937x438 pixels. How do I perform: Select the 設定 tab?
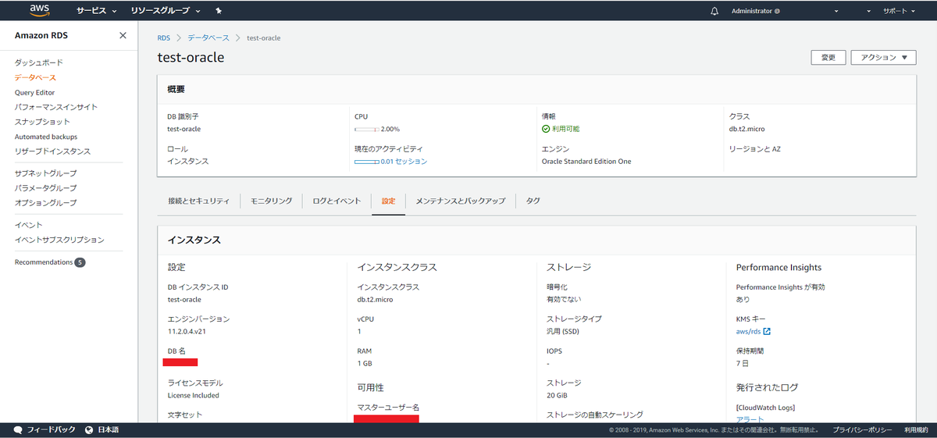(x=388, y=201)
